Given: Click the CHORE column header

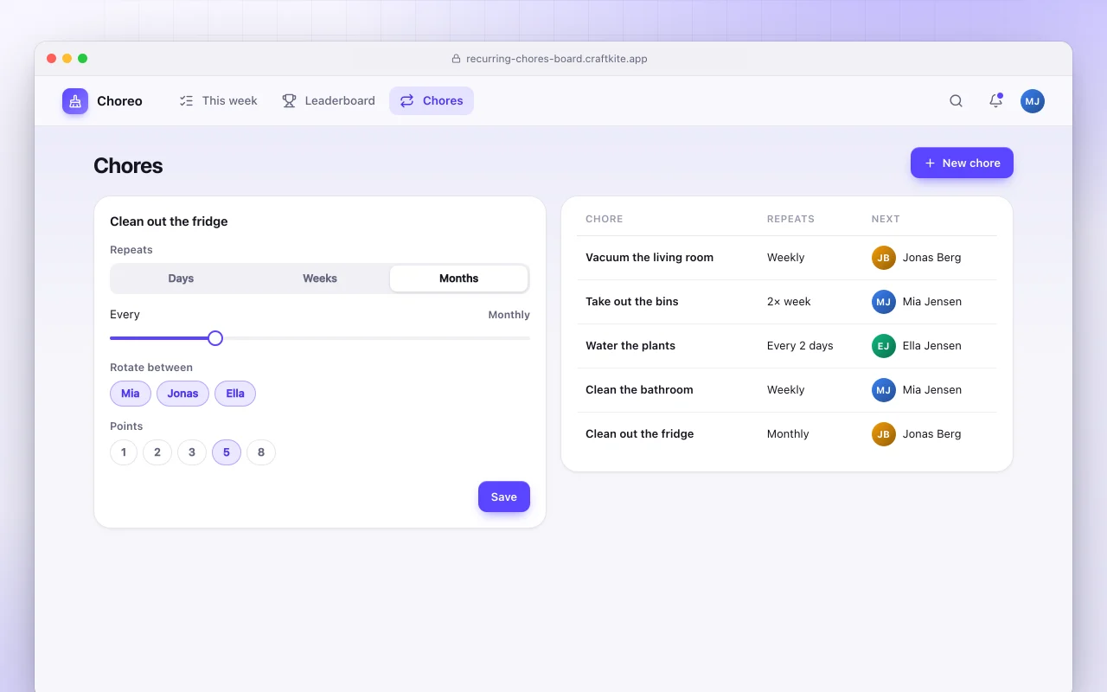Looking at the screenshot, I should click(605, 219).
